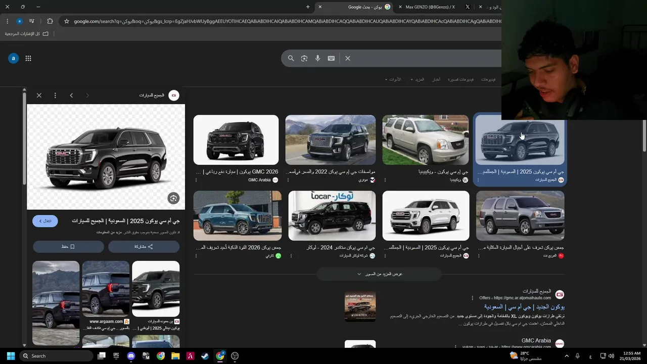647x364 pixels.
Task: Switch to the Short videos filter tab
Action: 460,79
